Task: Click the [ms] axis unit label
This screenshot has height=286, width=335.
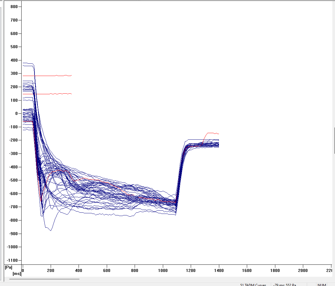Action: (16, 273)
